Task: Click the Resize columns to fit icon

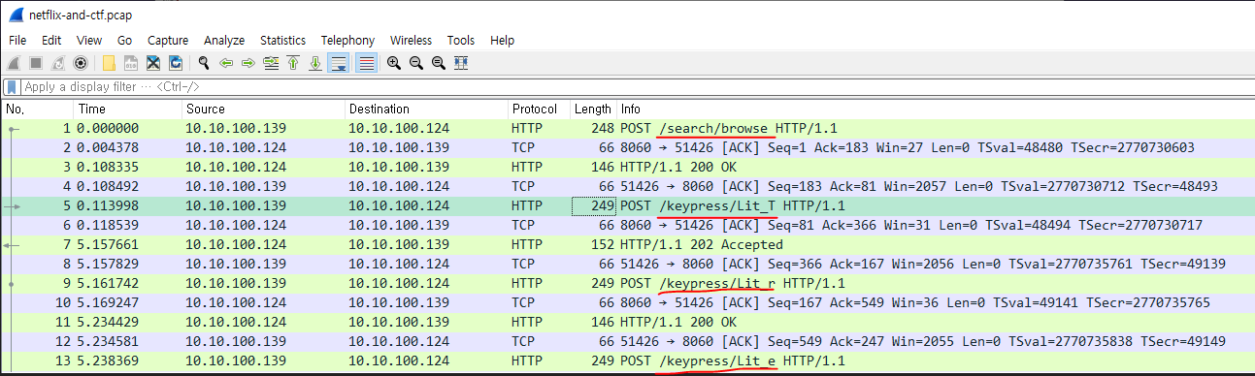Action: pyautogui.click(x=461, y=63)
